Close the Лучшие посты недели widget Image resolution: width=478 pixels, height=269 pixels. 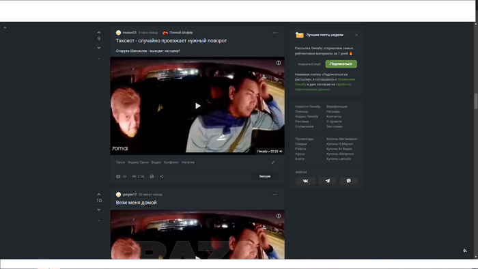(x=356, y=35)
